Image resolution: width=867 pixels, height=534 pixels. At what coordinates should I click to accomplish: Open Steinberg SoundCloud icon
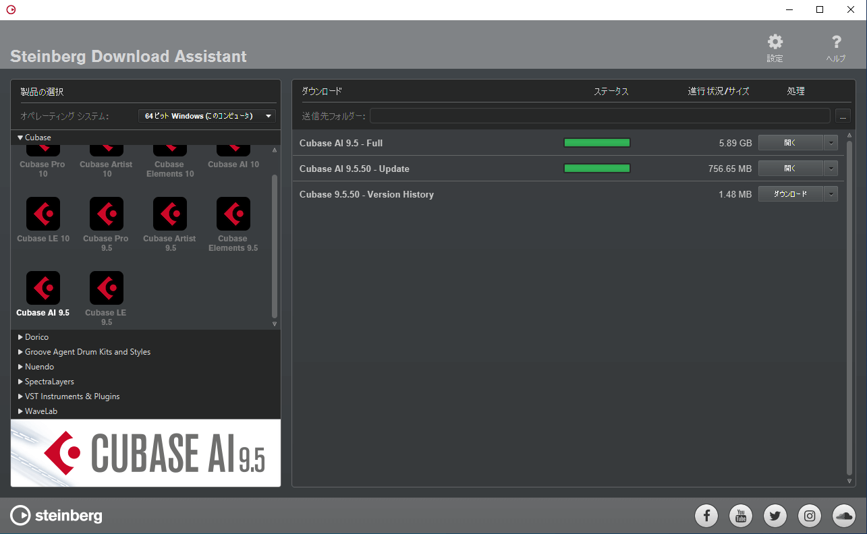click(844, 516)
